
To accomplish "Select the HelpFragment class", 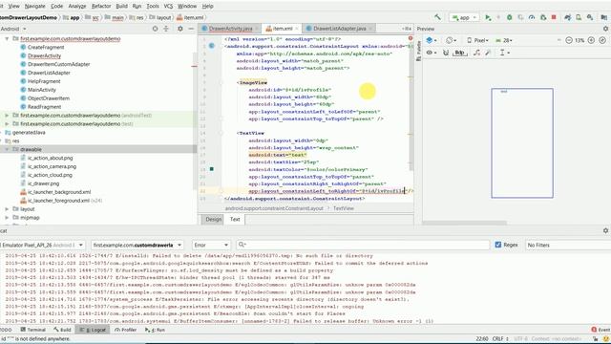I will 44,81.
